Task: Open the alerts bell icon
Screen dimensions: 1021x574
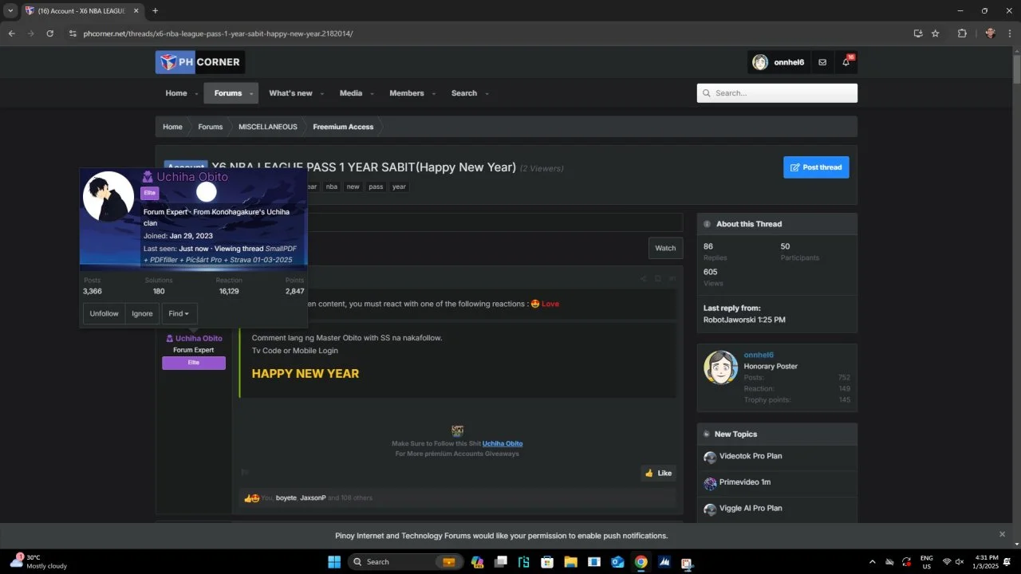Action: click(x=846, y=62)
